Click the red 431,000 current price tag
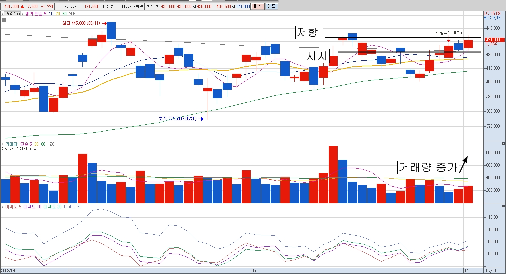 click(492, 40)
